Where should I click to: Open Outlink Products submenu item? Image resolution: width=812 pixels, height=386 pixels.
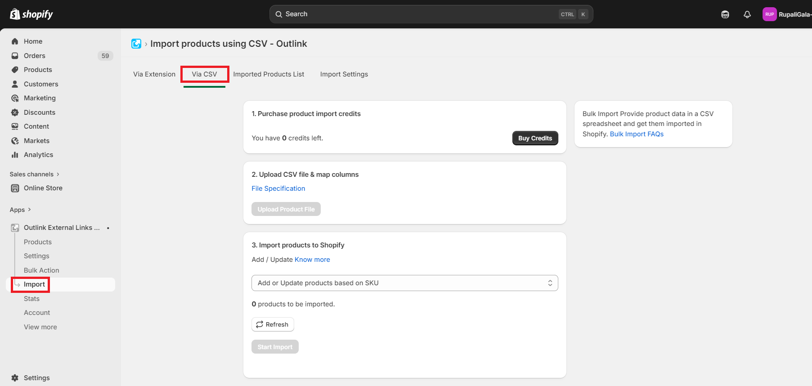tap(38, 242)
